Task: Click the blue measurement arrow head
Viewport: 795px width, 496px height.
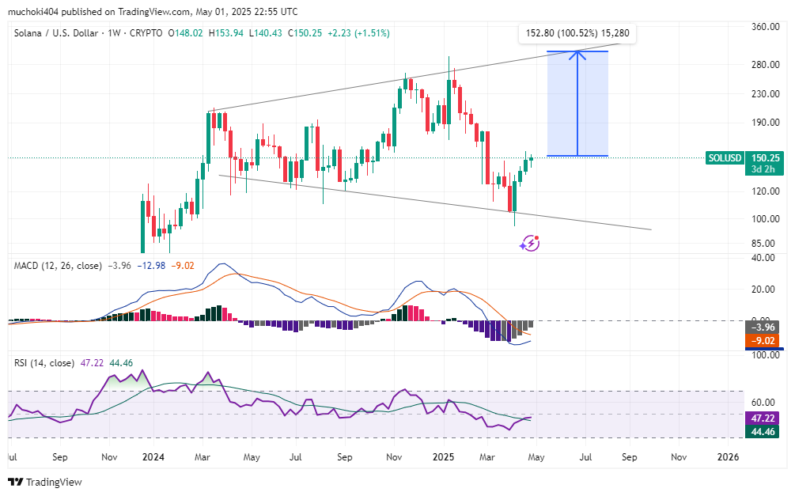Action: tap(577, 55)
